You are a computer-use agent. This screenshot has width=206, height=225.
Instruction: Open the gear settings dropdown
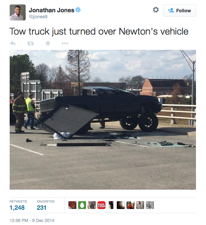[x=156, y=10]
